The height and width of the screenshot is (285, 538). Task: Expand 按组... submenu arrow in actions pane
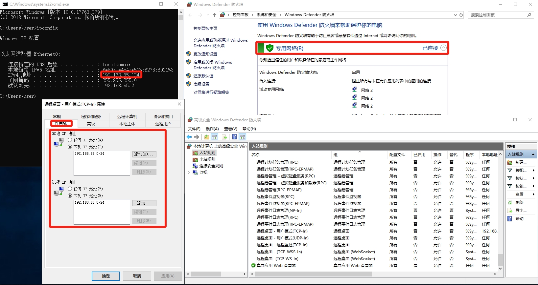(x=533, y=186)
